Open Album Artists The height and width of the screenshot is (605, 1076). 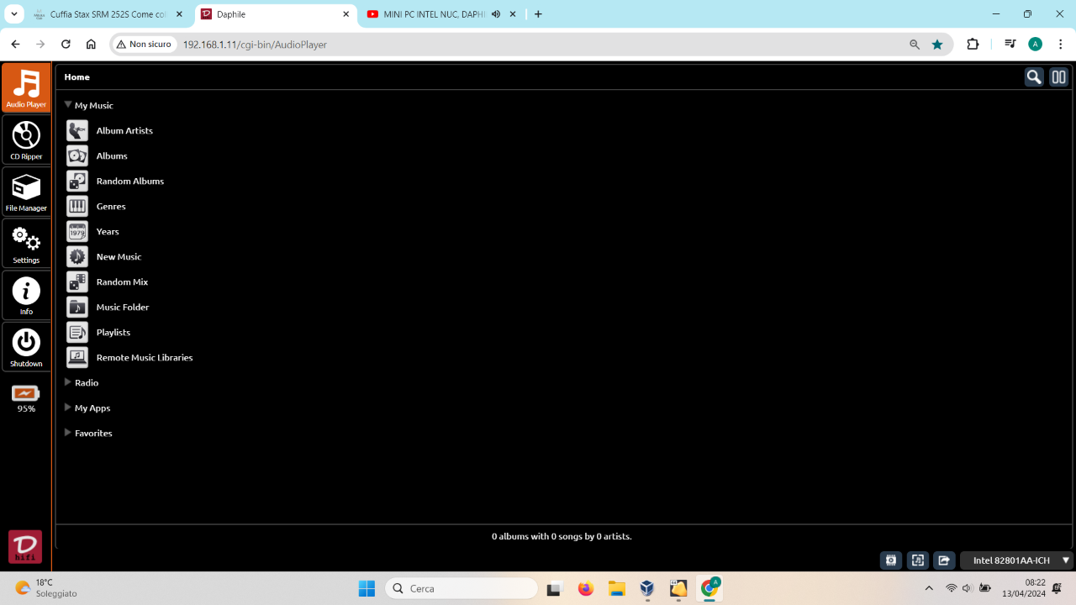coord(124,131)
